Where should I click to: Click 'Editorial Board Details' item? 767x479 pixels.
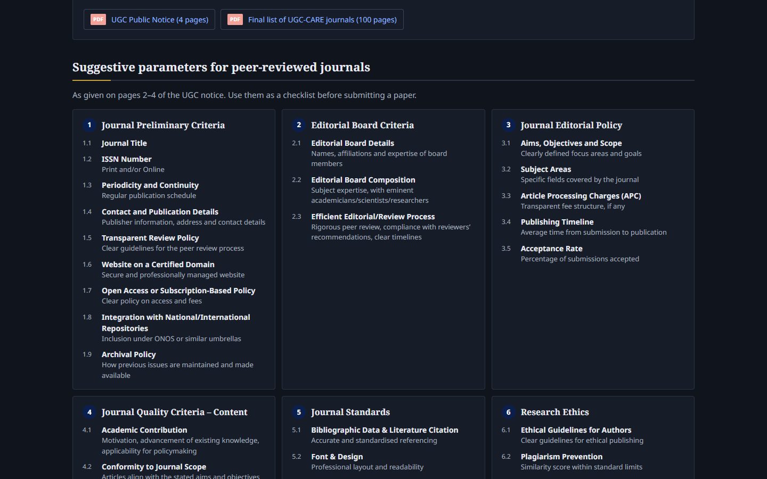click(353, 143)
